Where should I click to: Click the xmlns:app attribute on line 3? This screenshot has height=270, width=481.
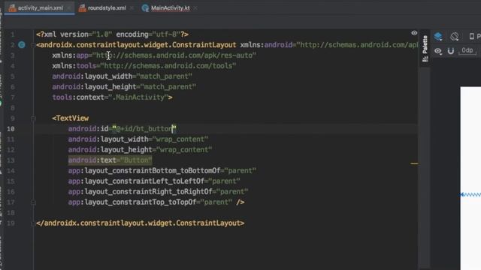pos(154,55)
